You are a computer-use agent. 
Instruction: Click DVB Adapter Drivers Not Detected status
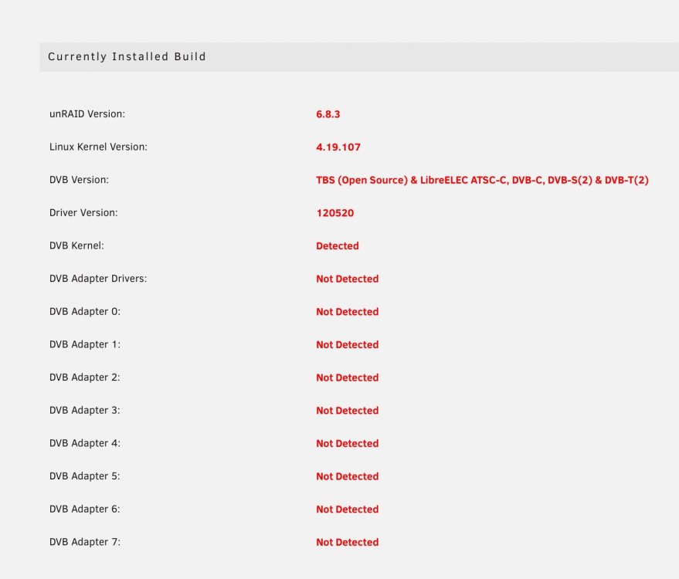pos(348,279)
